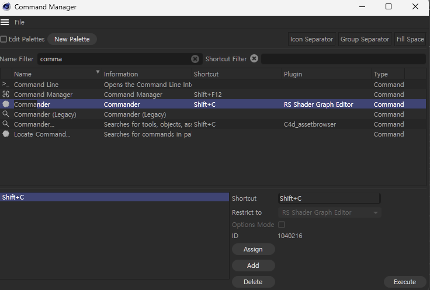The image size is (430, 290).
Task: Open the Restrict to dropdown
Action: tap(330, 212)
